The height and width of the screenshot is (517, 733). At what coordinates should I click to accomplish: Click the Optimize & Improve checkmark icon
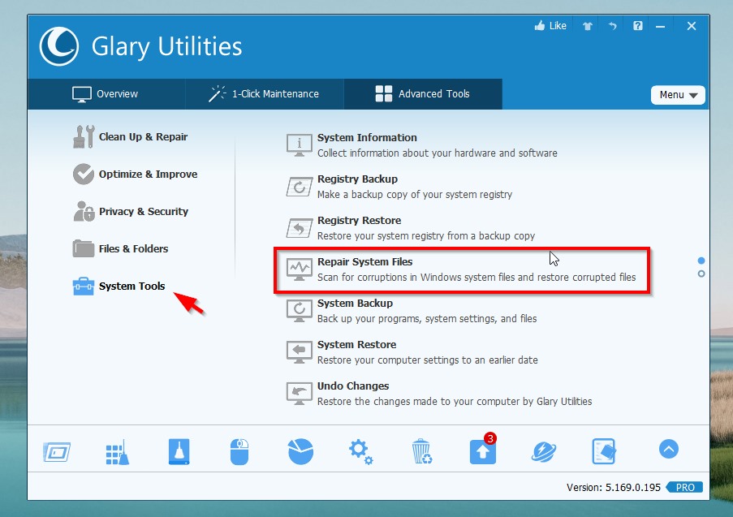click(84, 174)
